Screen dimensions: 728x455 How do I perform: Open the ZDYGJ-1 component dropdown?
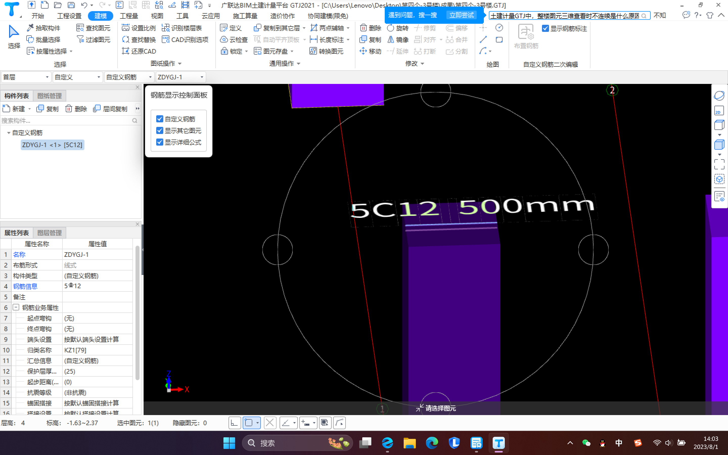pos(180,77)
